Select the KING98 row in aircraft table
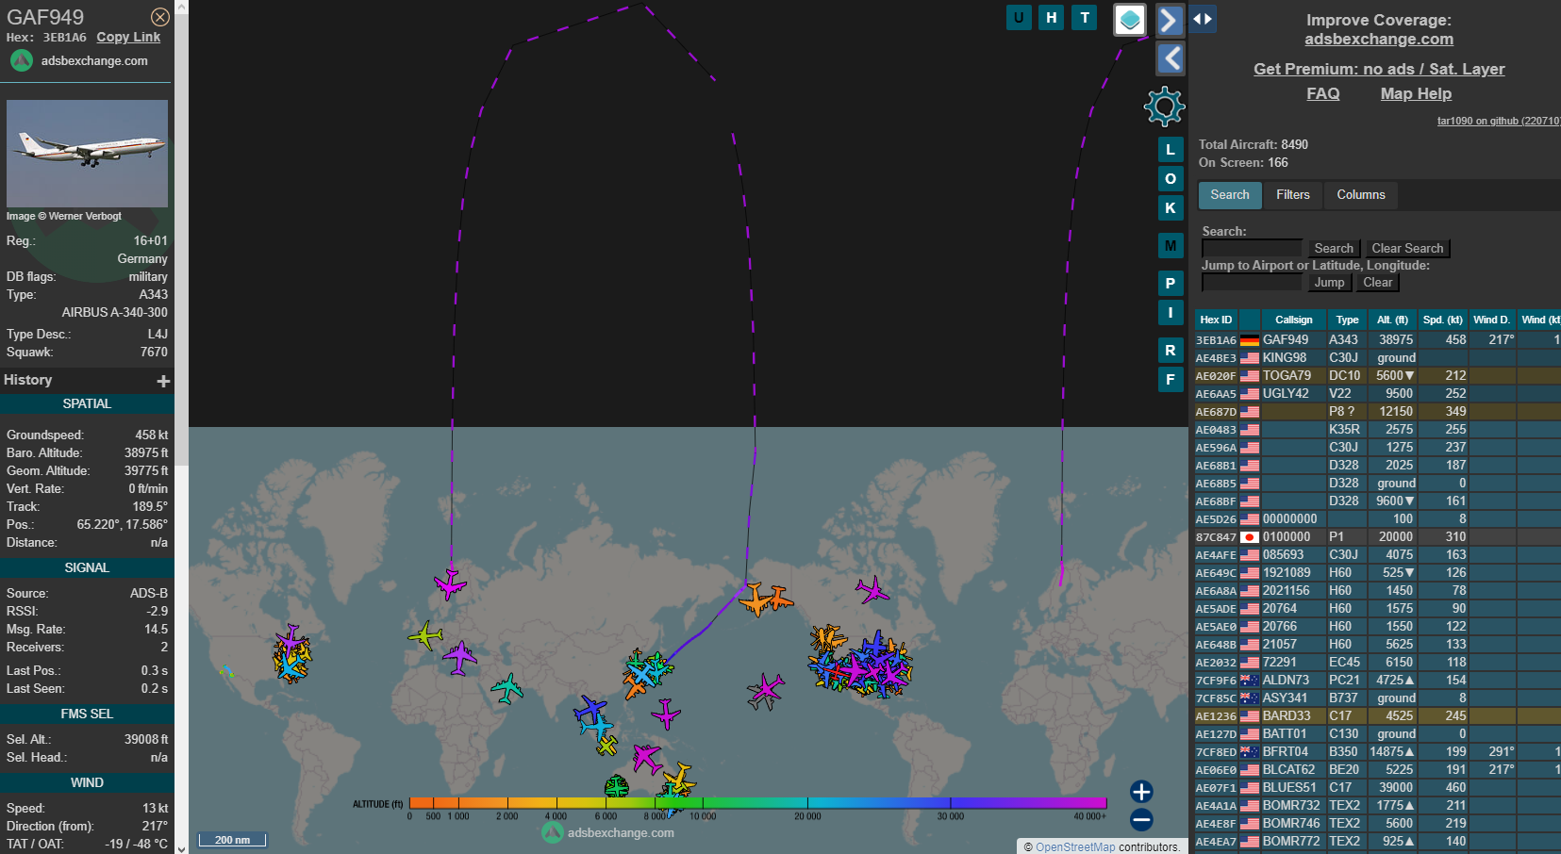 pyautogui.click(x=1377, y=358)
